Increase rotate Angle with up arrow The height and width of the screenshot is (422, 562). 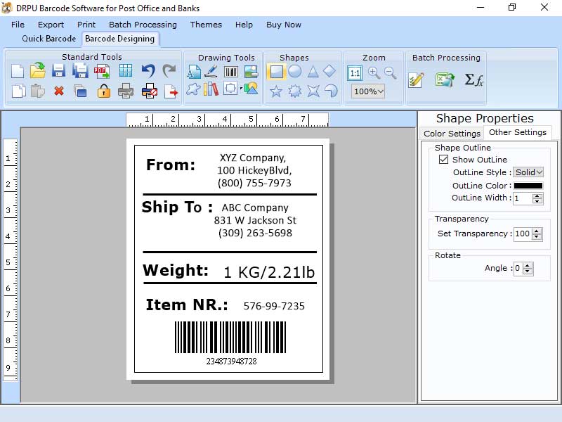click(x=528, y=266)
